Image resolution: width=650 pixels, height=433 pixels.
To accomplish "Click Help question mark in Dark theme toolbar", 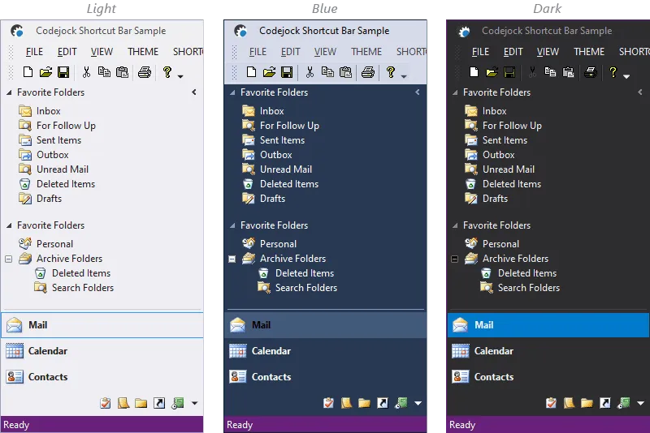I will pyautogui.click(x=613, y=72).
